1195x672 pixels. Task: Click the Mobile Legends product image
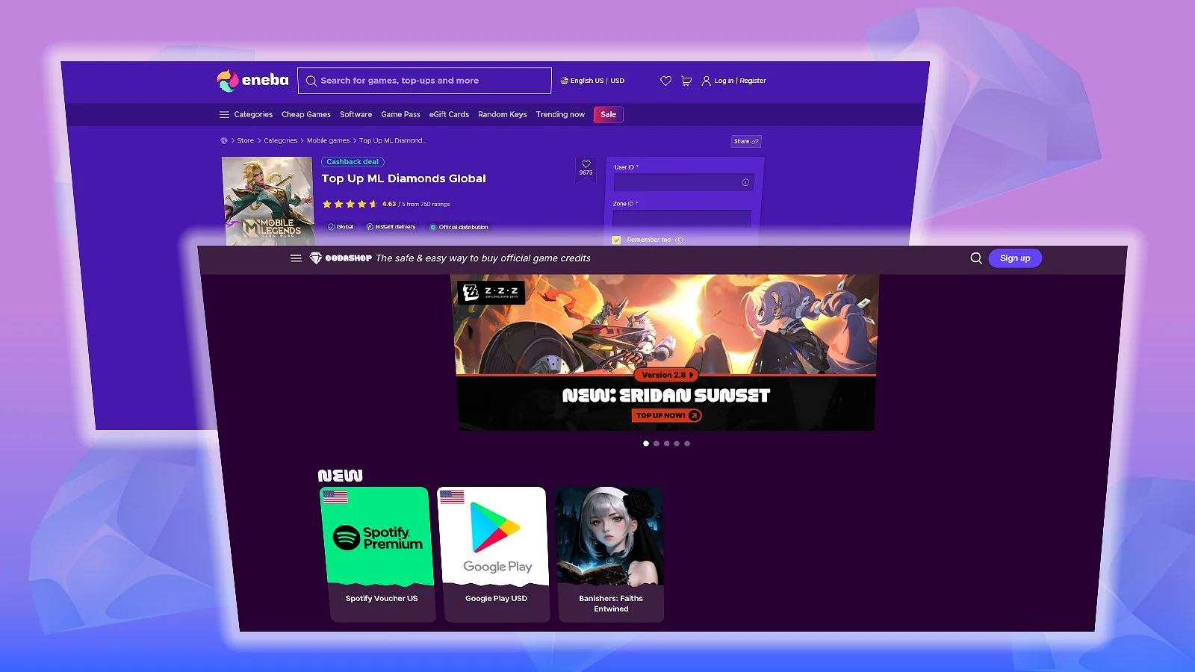[268, 201]
